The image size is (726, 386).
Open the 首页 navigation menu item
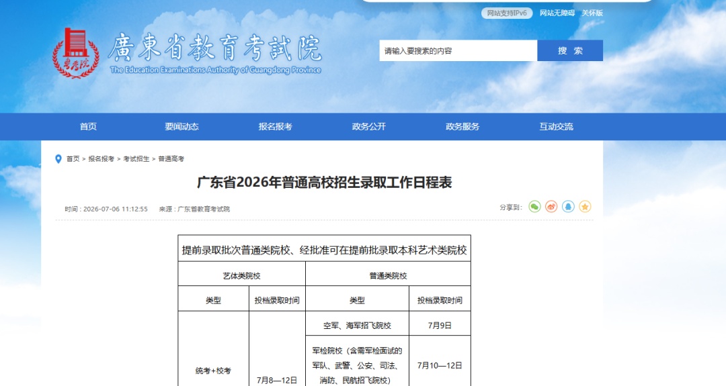tap(88, 126)
